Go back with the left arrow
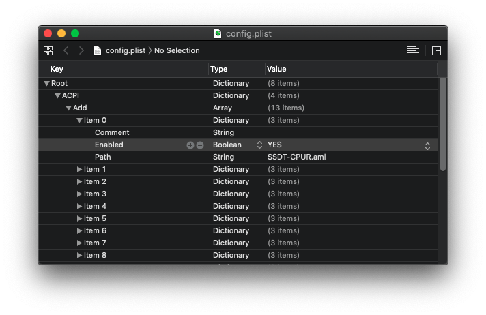The height and width of the screenshot is (315, 486). (66, 50)
